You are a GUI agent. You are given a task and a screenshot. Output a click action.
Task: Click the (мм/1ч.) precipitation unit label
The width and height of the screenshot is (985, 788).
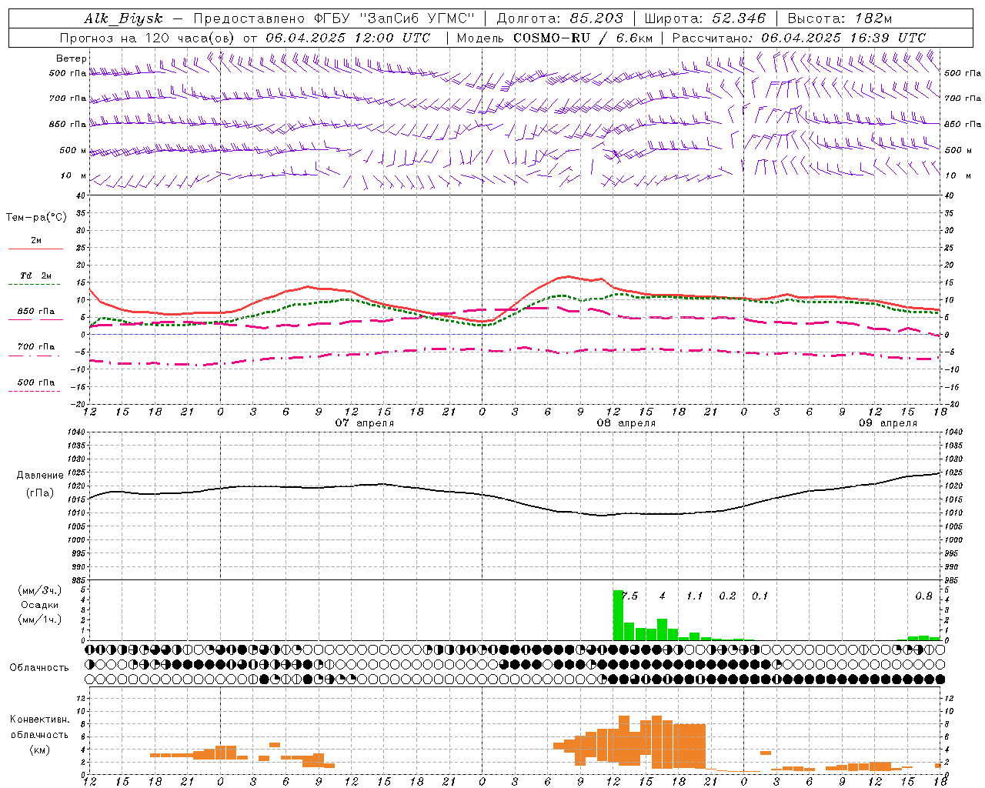[40, 619]
